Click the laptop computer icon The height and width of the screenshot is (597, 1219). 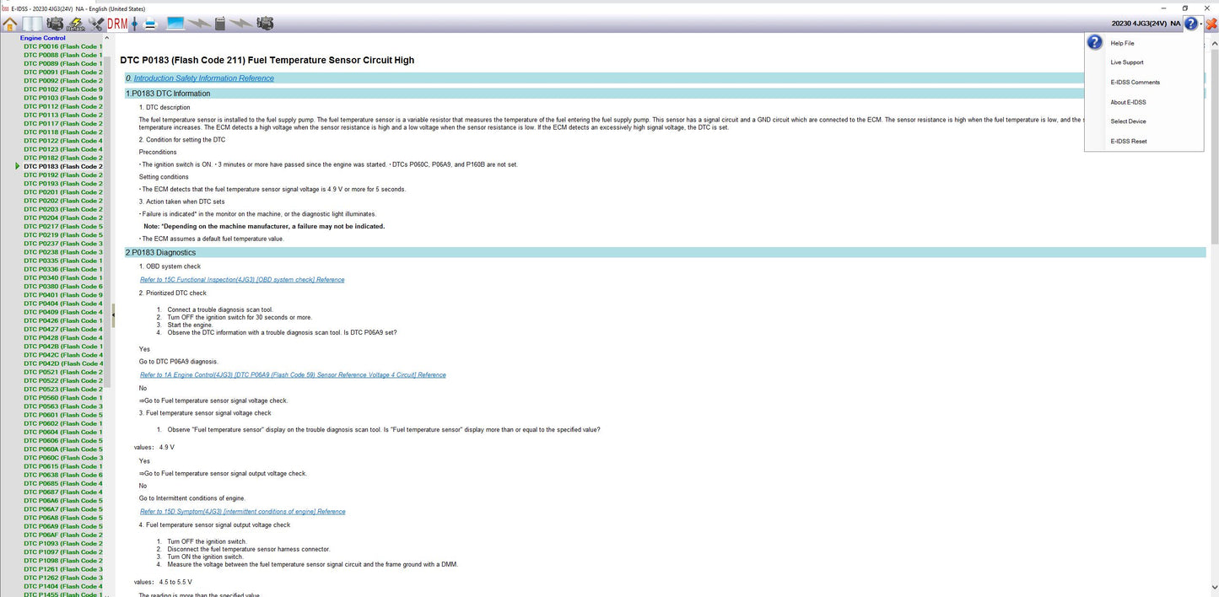[x=175, y=24]
